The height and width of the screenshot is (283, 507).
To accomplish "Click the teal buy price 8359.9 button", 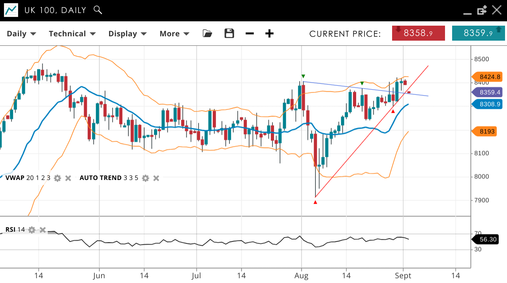I will tap(478, 33).
